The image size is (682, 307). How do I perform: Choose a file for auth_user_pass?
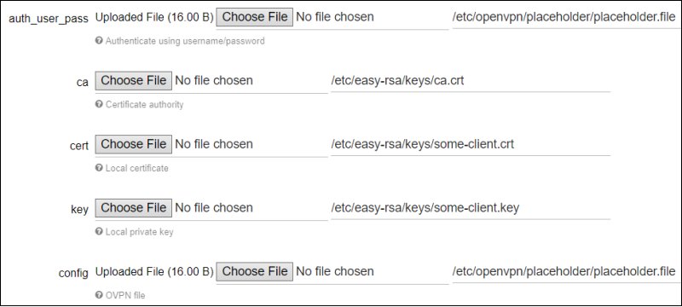point(254,17)
